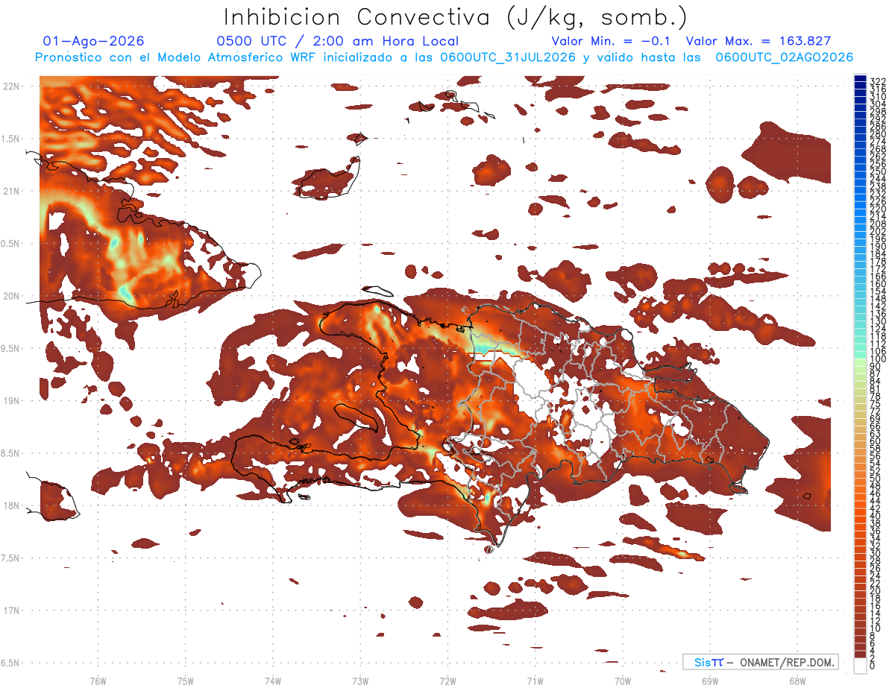
Task: Click the "68W" longitude label
Action: point(797,681)
